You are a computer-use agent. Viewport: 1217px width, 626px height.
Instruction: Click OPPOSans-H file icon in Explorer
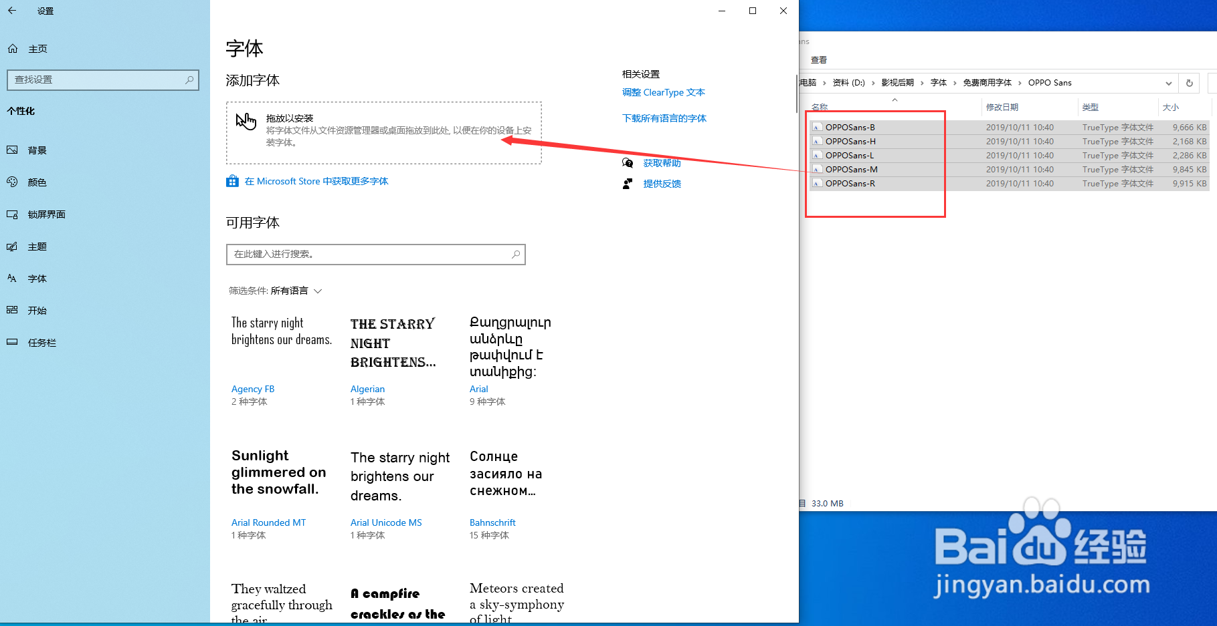click(817, 141)
